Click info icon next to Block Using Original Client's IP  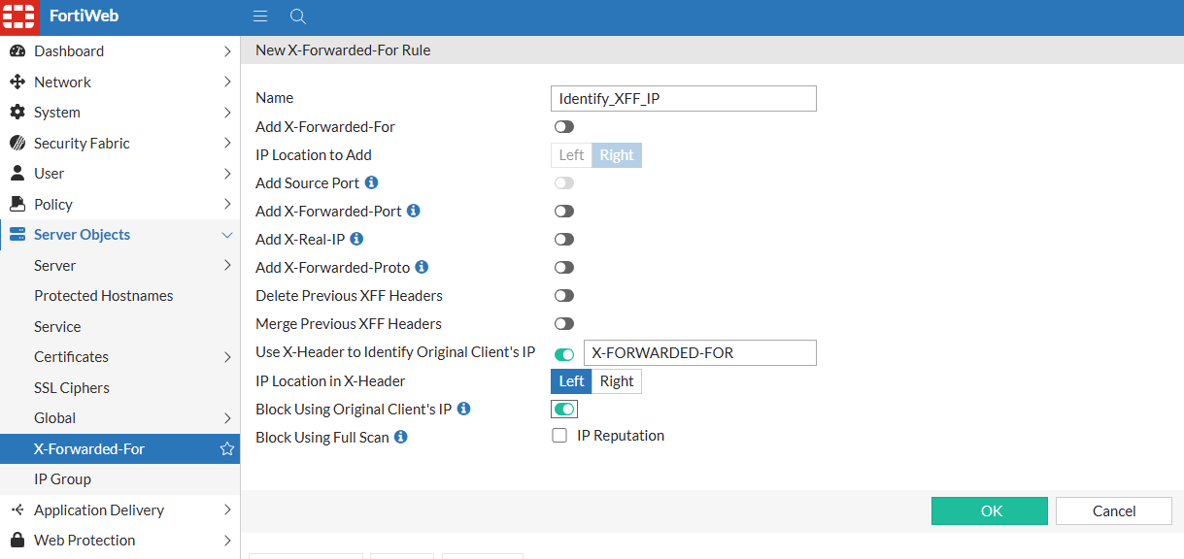click(463, 409)
